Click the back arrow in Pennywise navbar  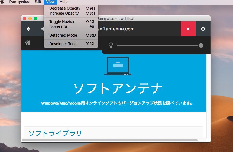pyautogui.click(x=28, y=29)
